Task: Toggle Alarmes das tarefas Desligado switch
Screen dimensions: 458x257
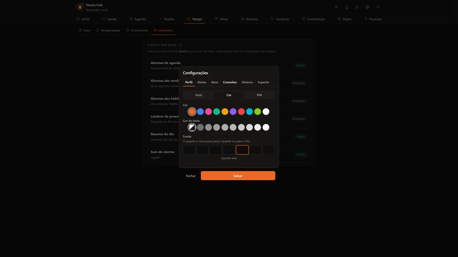Action: pos(298,83)
